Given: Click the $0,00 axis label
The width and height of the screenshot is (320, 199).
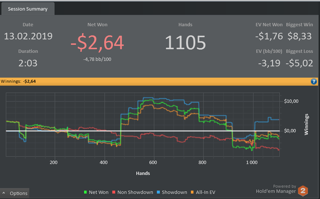Looking at the screenshot, I should click(x=290, y=131).
